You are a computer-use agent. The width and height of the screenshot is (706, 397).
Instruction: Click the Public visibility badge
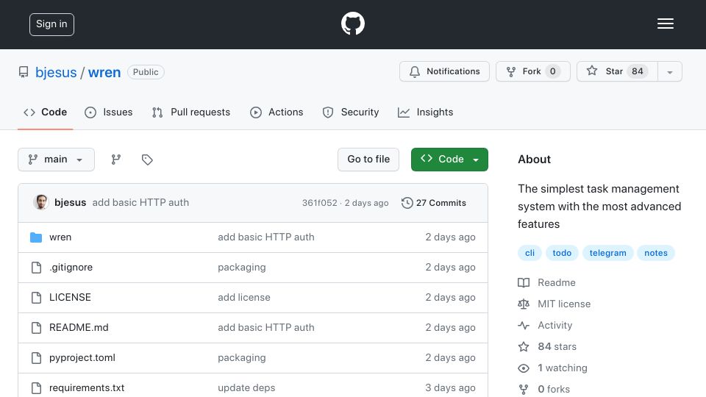click(146, 72)
